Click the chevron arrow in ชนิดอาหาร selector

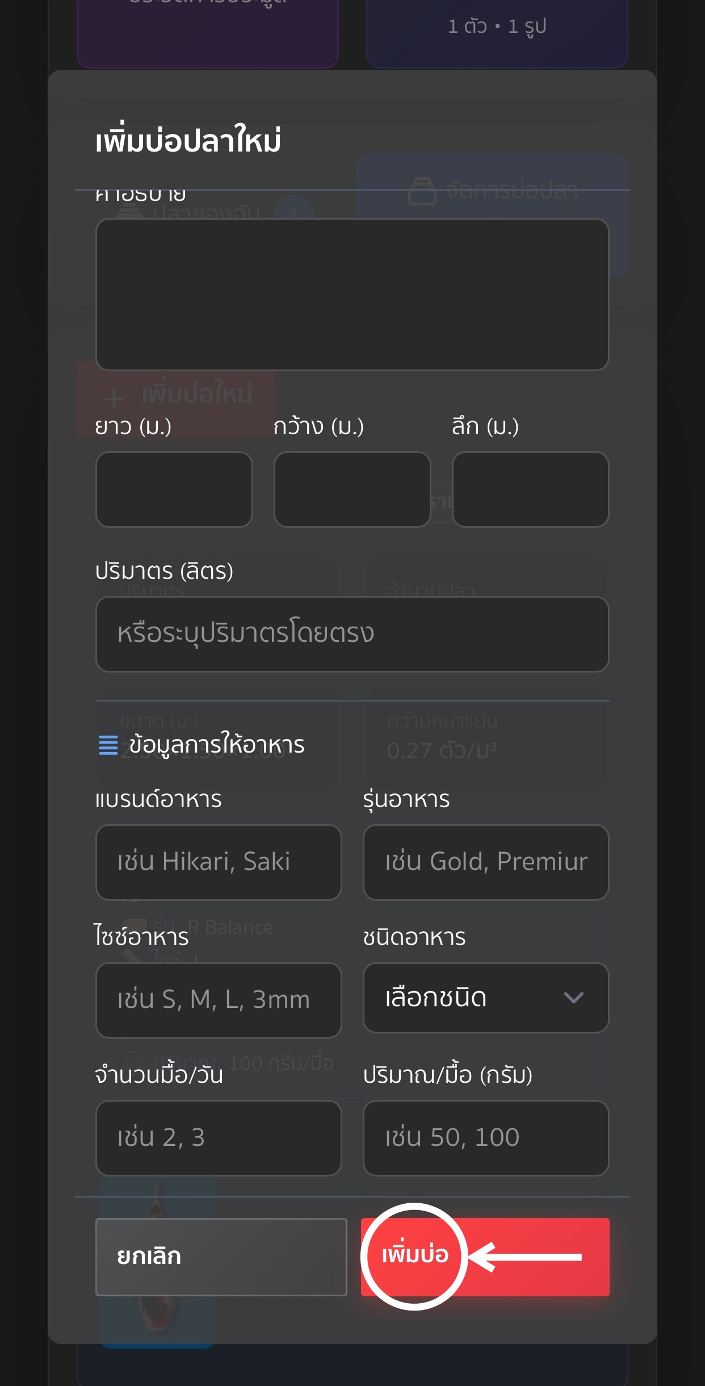(573, 997)
